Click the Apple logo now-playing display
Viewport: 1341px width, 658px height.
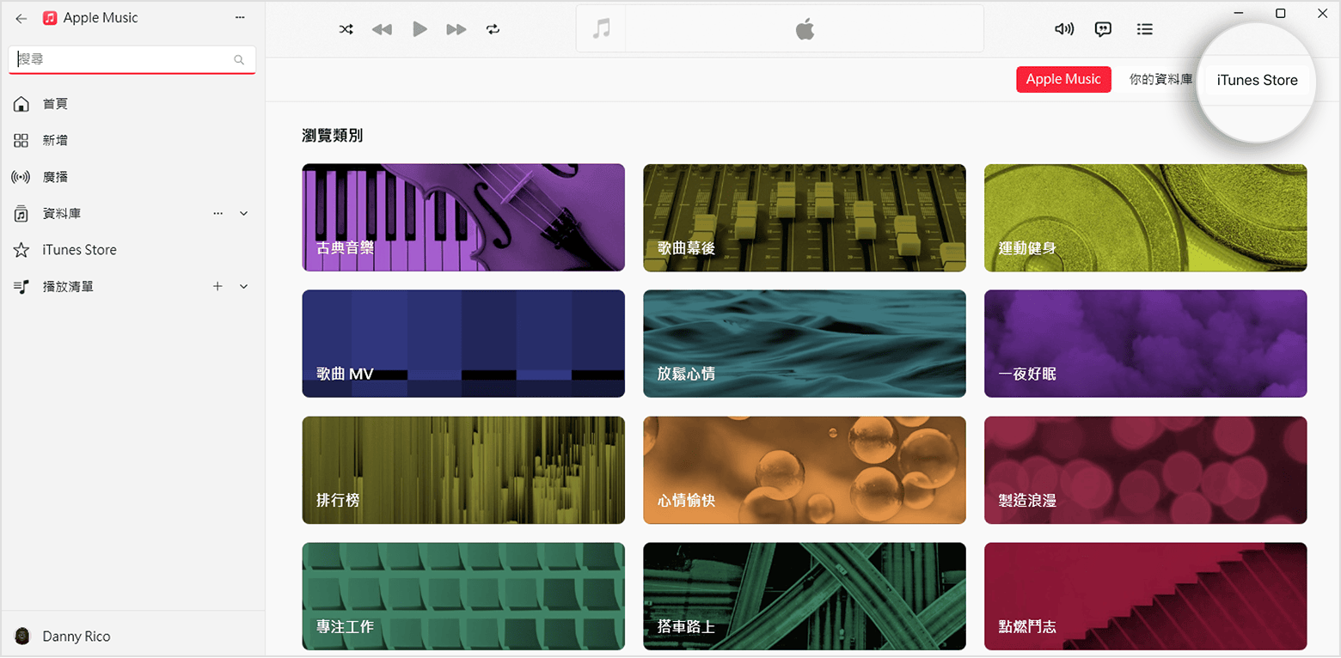click(804, 29)
